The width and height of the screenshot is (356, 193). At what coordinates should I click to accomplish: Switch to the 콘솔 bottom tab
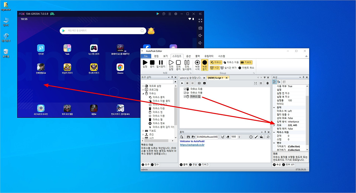pos(193,165)
